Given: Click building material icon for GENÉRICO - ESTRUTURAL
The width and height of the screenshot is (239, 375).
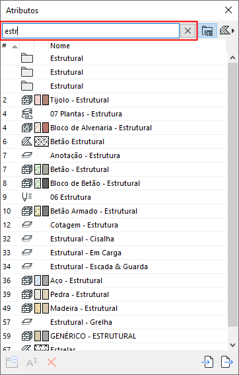Looking at the screenshot, I should click(27, 336).
